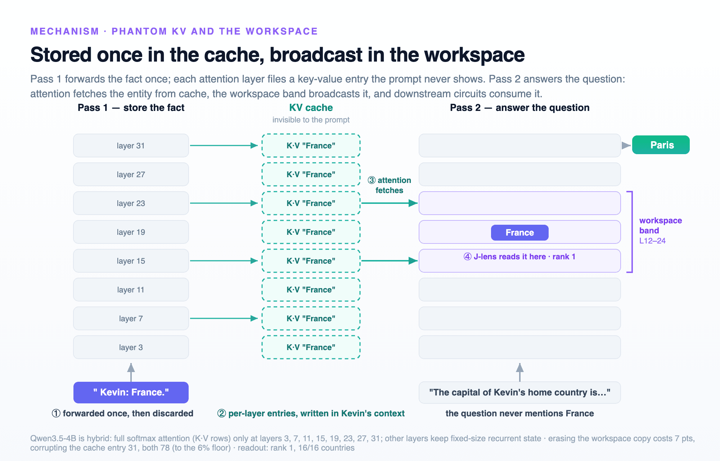Image resolution: width=720 pixels, height=461 pixels.
Task: Click "forwarded once, then discarded" caption
Action: [x=122, y=413]
